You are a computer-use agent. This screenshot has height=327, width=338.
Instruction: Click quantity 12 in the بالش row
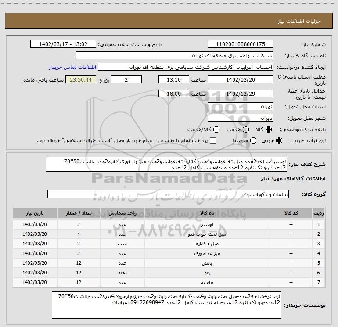tap(79, 263)
